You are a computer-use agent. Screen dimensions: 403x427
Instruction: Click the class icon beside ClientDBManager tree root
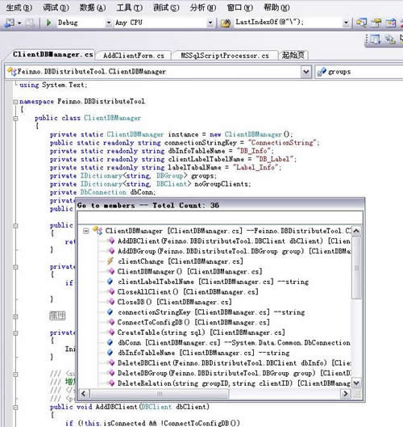tap(98, 231)
